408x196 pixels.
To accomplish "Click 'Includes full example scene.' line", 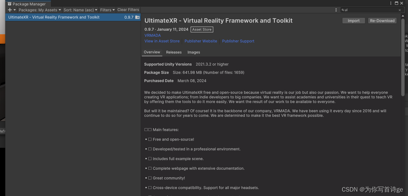I will (x=178, y=159).
